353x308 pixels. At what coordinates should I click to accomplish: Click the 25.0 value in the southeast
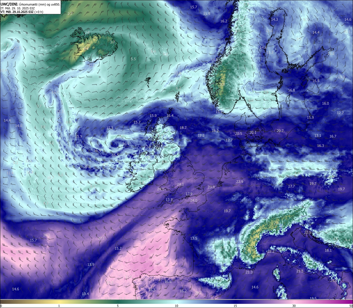click(x=334, y=280)
